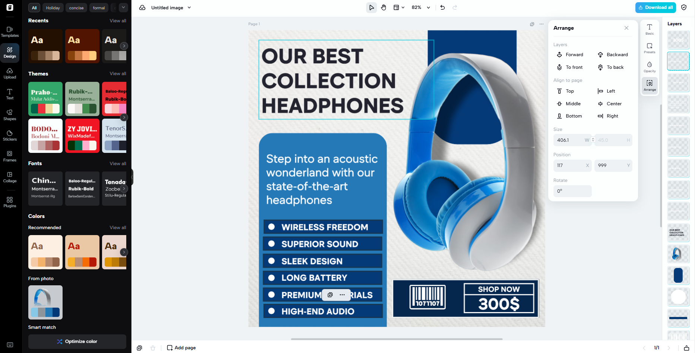The height and width of the screenshot is (353, 695).
Task: Open the Templates sidebar panel
Action: 10,32
